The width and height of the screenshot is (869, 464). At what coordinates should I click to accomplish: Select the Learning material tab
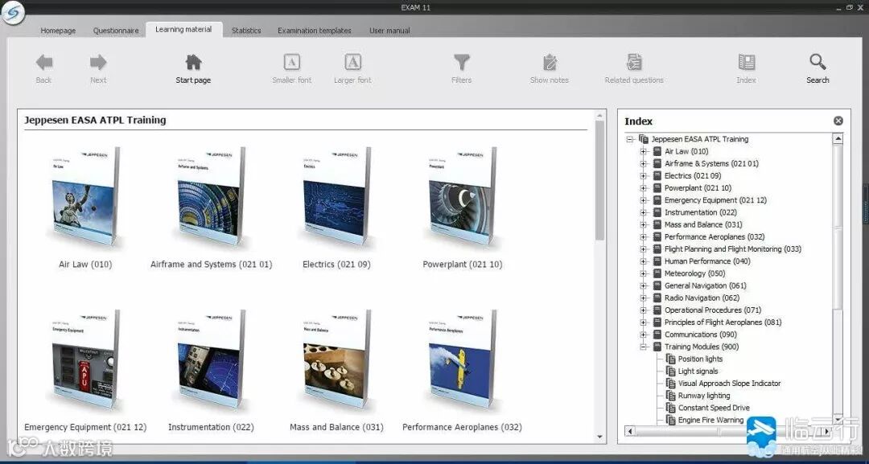tap(183, 29)
